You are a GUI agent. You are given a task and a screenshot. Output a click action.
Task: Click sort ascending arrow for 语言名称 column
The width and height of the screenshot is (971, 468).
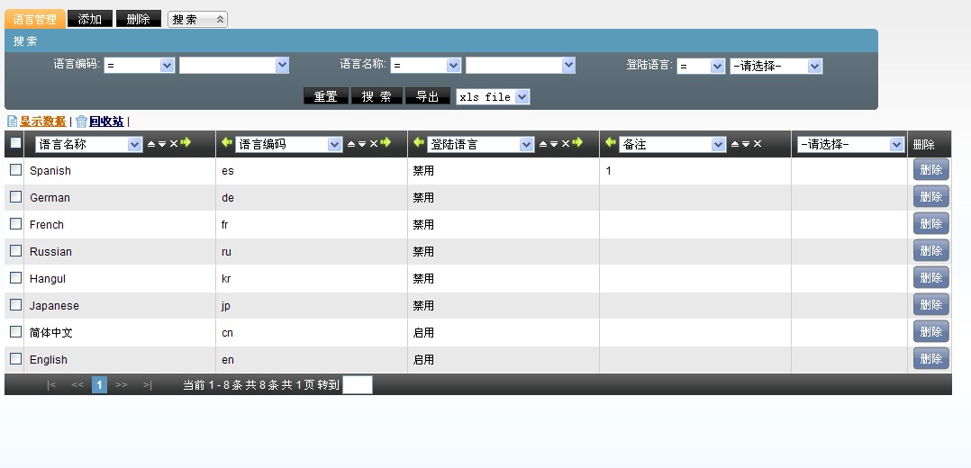pos(151,144)
